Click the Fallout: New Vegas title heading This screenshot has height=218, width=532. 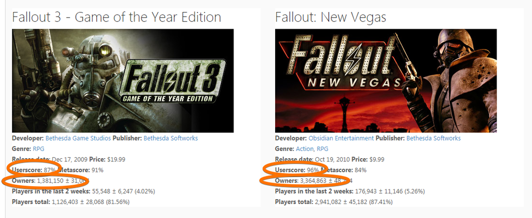[x=331, y=17]
